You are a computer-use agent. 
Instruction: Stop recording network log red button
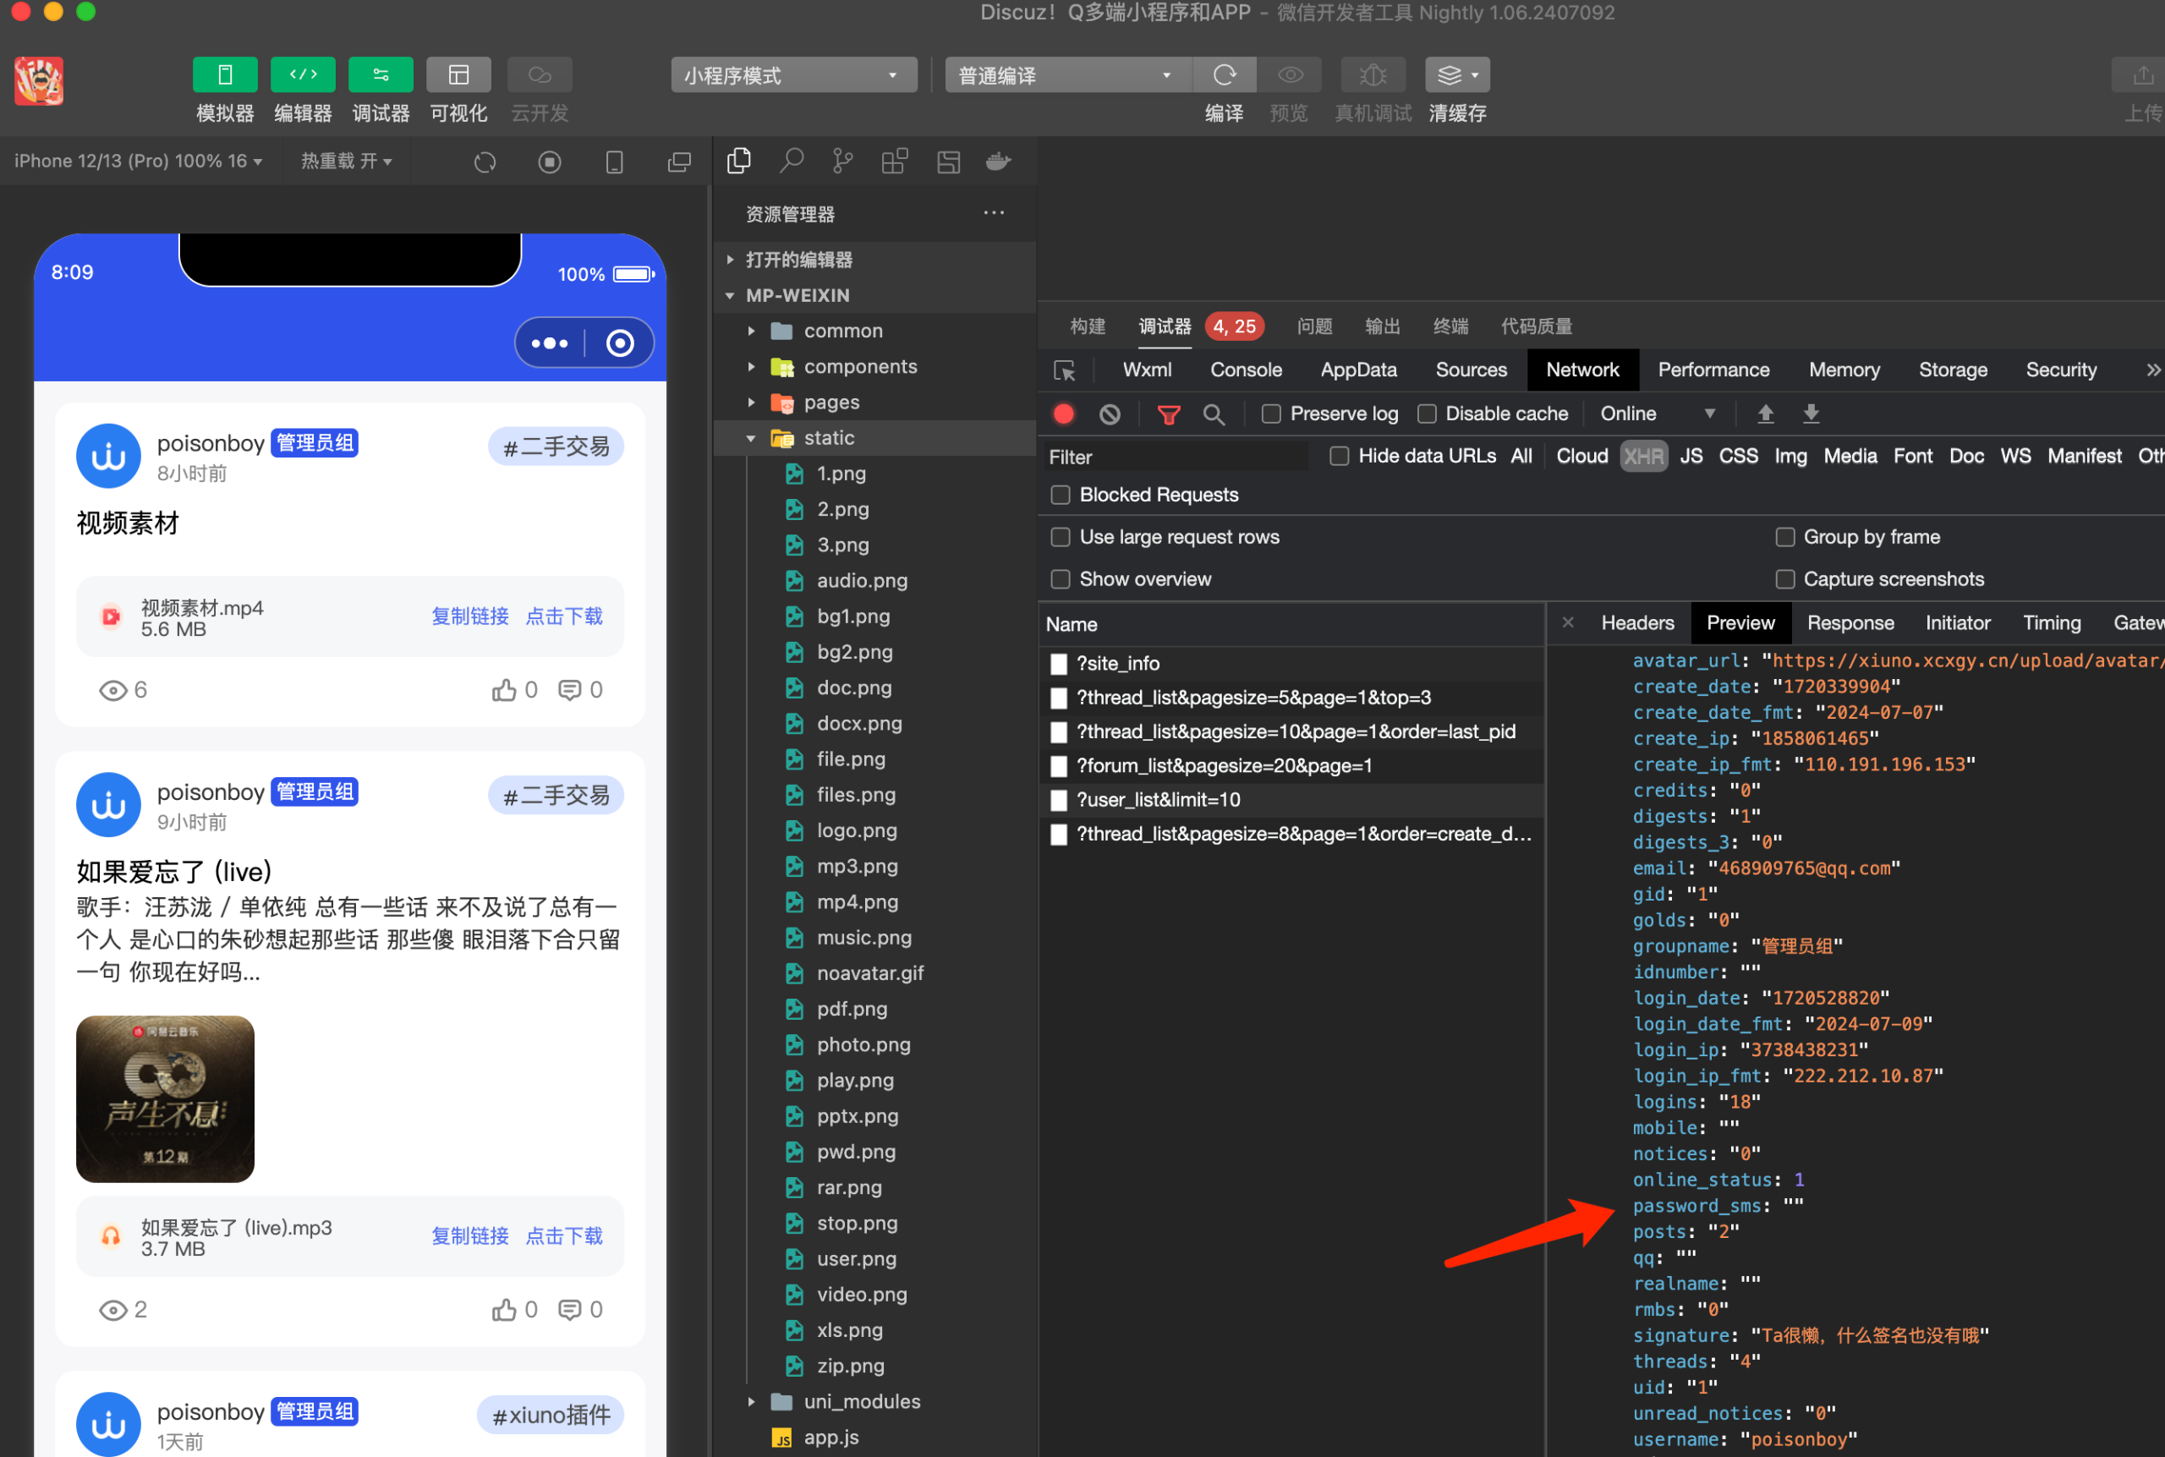[x=1064, y=414]
